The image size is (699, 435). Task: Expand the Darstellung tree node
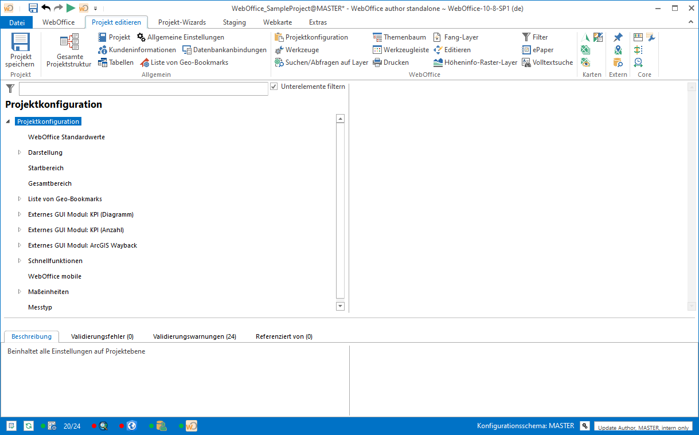tap(19, 152)
